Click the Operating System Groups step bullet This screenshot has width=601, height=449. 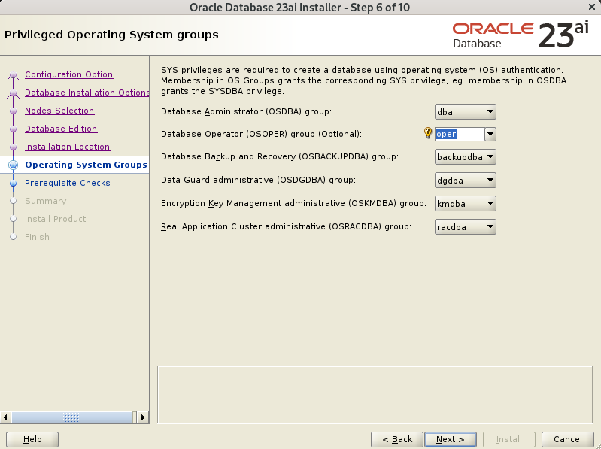[13, 165]
